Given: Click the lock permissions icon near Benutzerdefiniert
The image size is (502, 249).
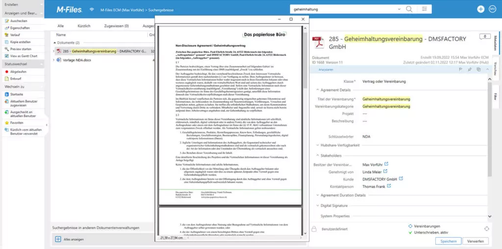Looking at the screenshot, I should pos(314,229).
